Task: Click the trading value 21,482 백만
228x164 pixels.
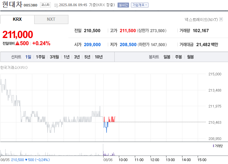Action: coord(207,44)
